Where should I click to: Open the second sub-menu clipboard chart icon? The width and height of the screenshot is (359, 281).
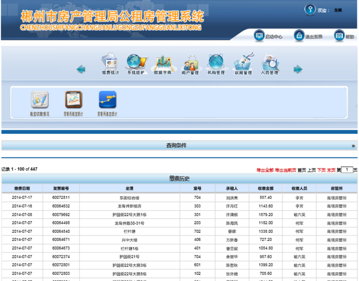[x=73, y=99]
